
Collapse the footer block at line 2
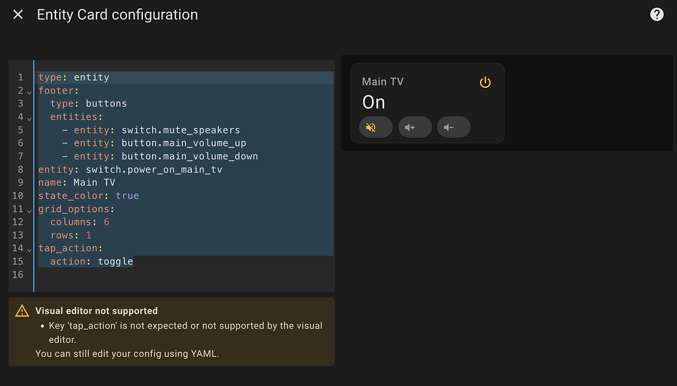28,91
